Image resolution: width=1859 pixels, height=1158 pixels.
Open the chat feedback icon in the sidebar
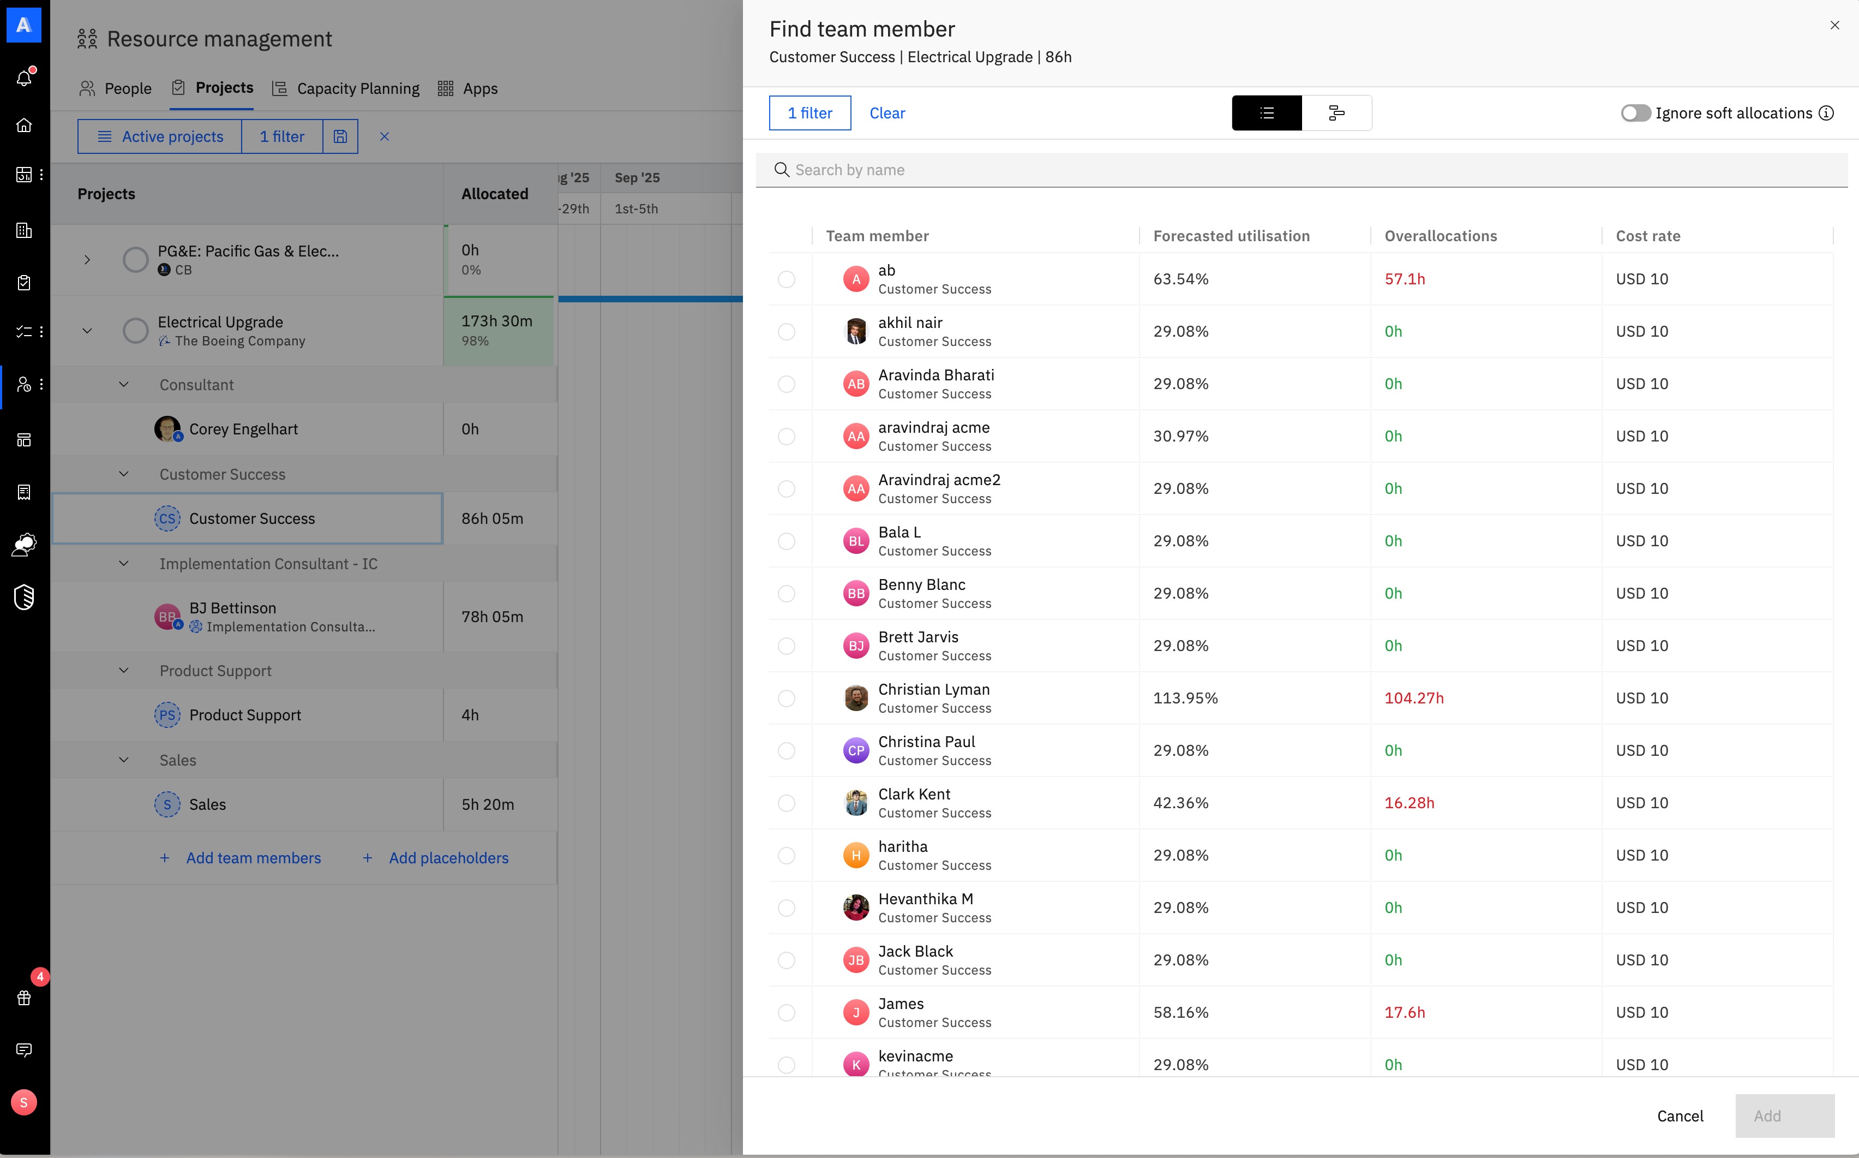23,1049
